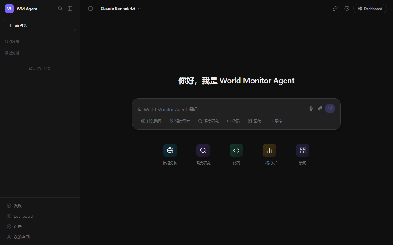Go to Dashboard in sidebar footer
The height and width of the screenshot is (245, 393).
pyautogui.click(x=40, y=216)
